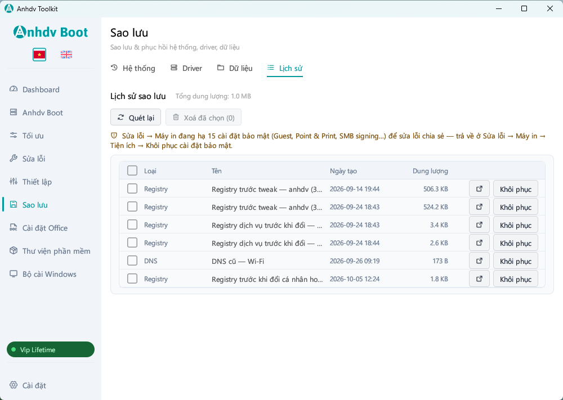Open the Driver tab
This screenshot has width=563, height=400.
186,68
